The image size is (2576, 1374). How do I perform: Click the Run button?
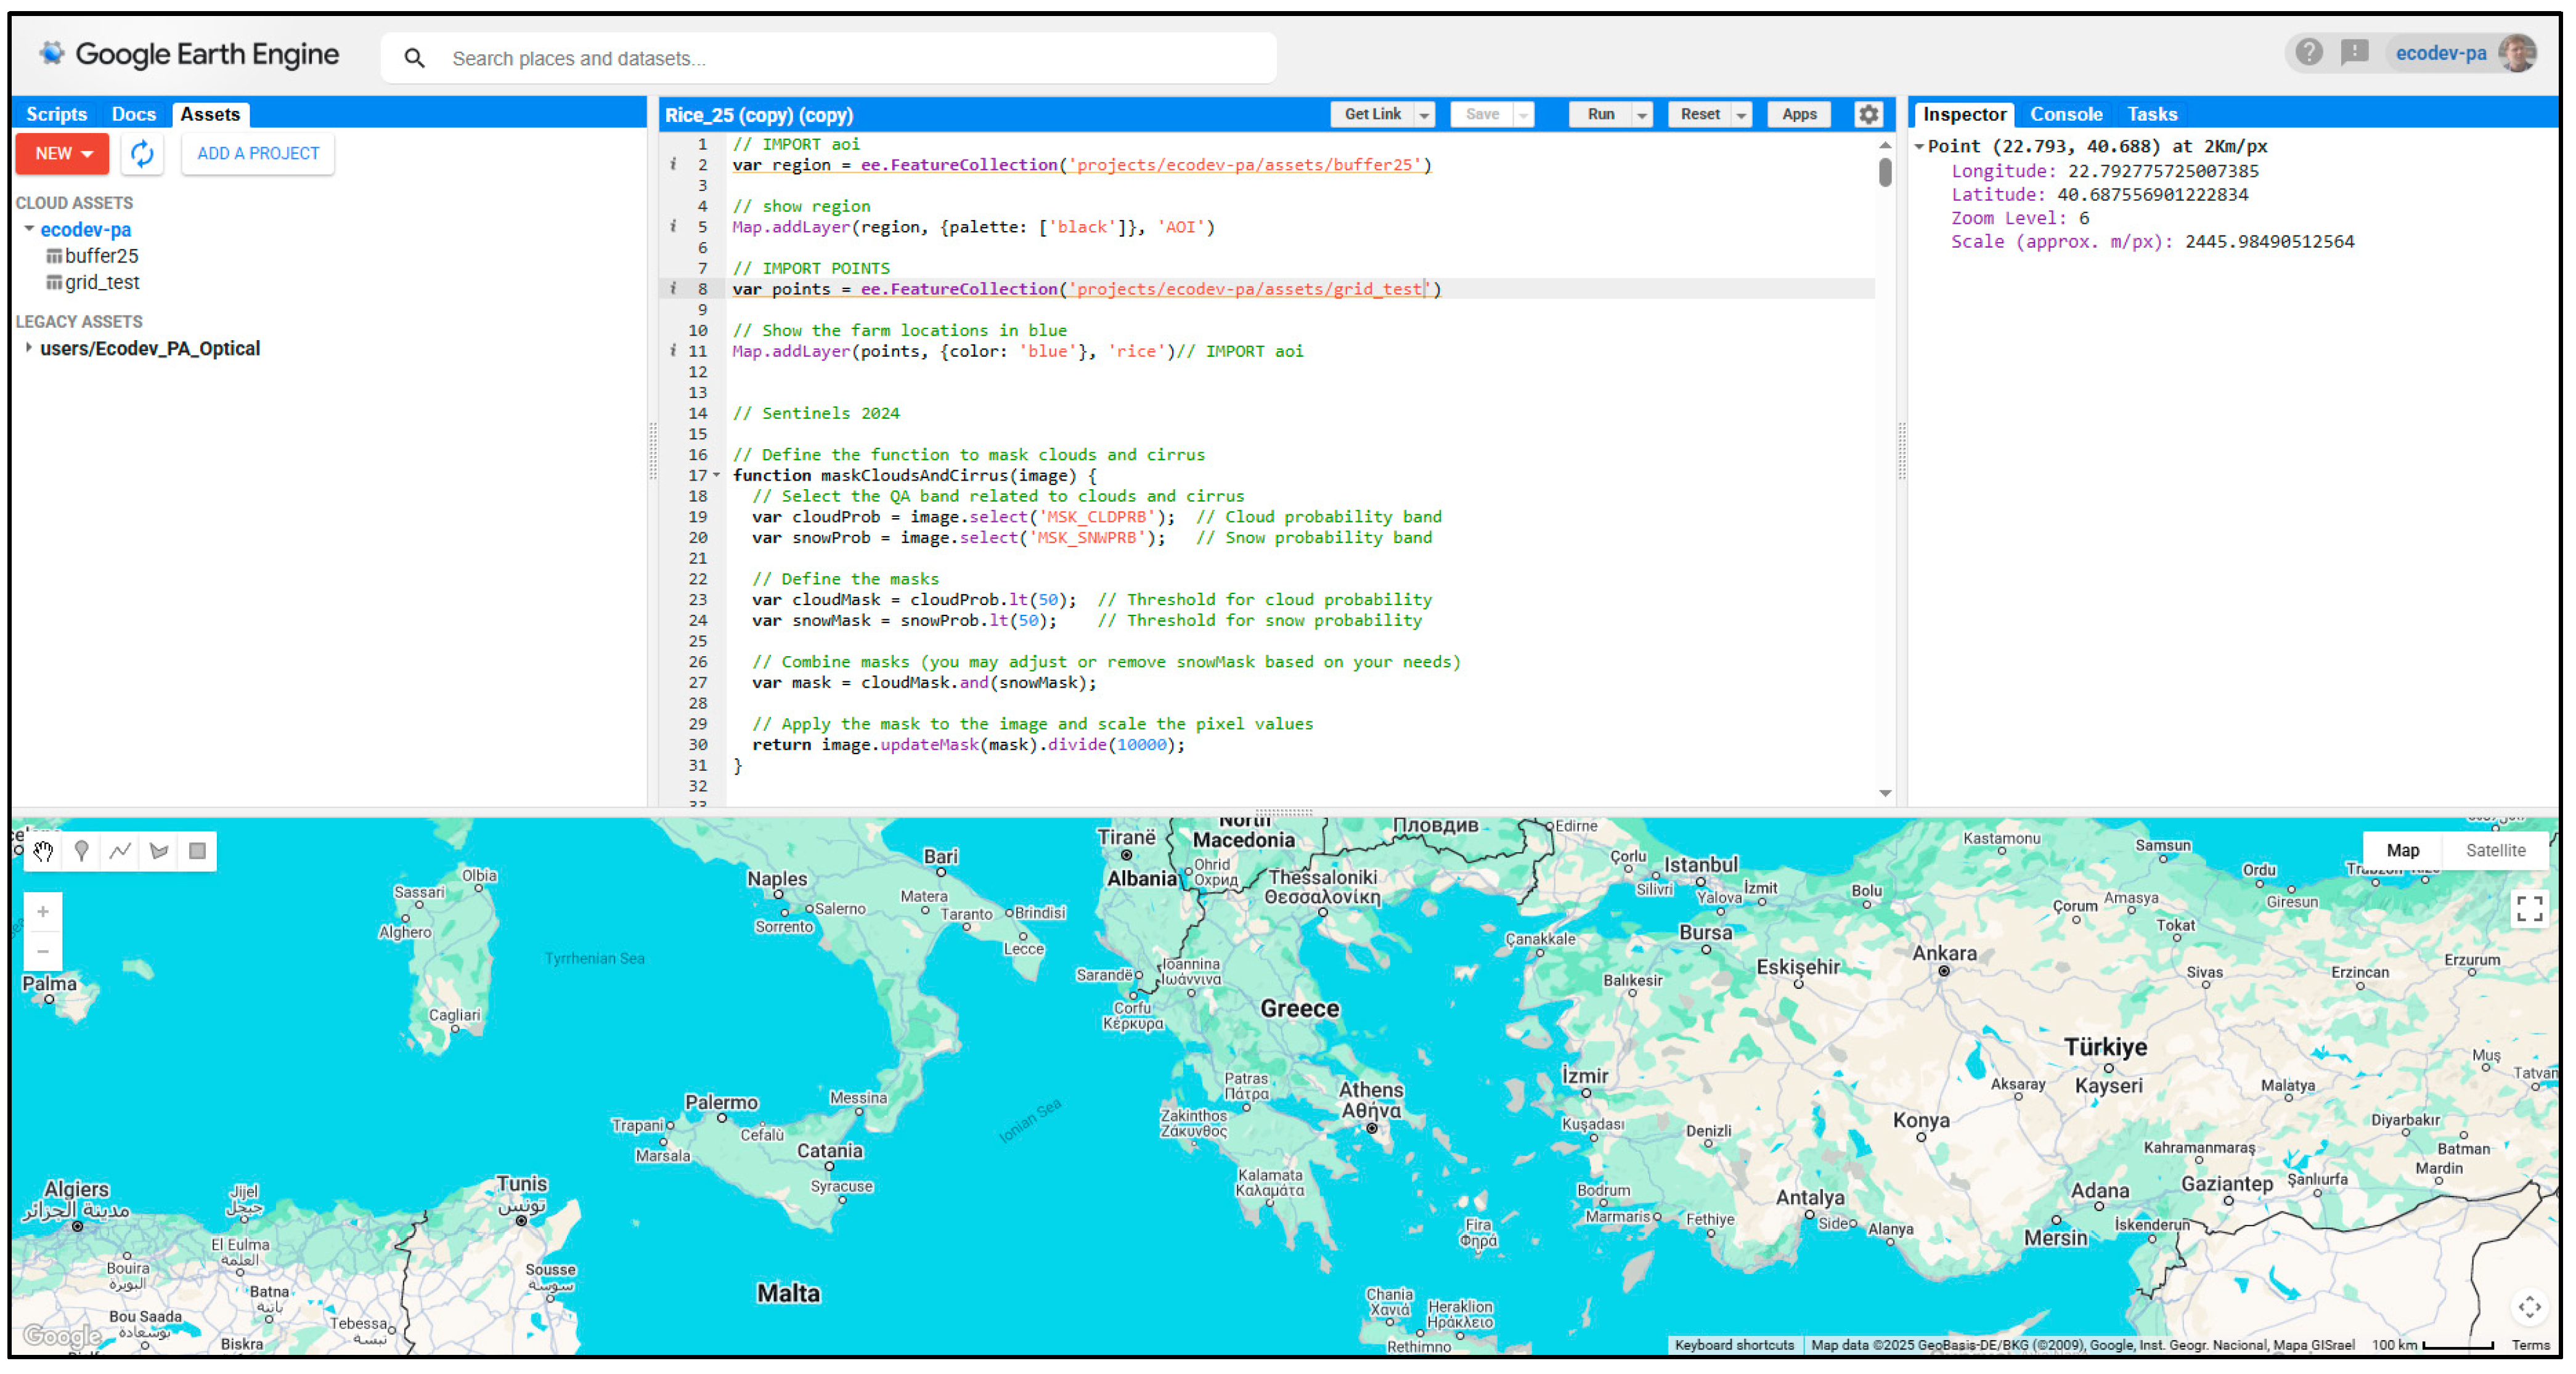[x=1600, y=114]
